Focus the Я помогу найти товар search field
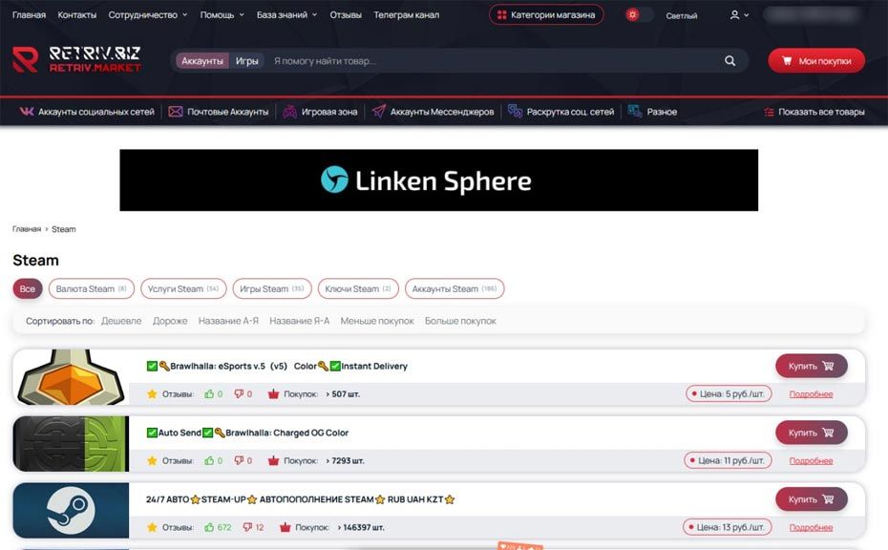Viewport: 888px width, 550px height. click(493, 60)
